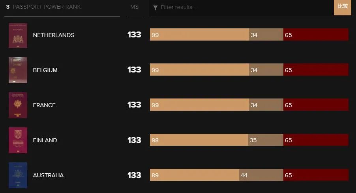Open the FINLAND country link
Image resolution: width=356 pixels, height=193 pixels.
pyautogui.click(x=45, y=140)
